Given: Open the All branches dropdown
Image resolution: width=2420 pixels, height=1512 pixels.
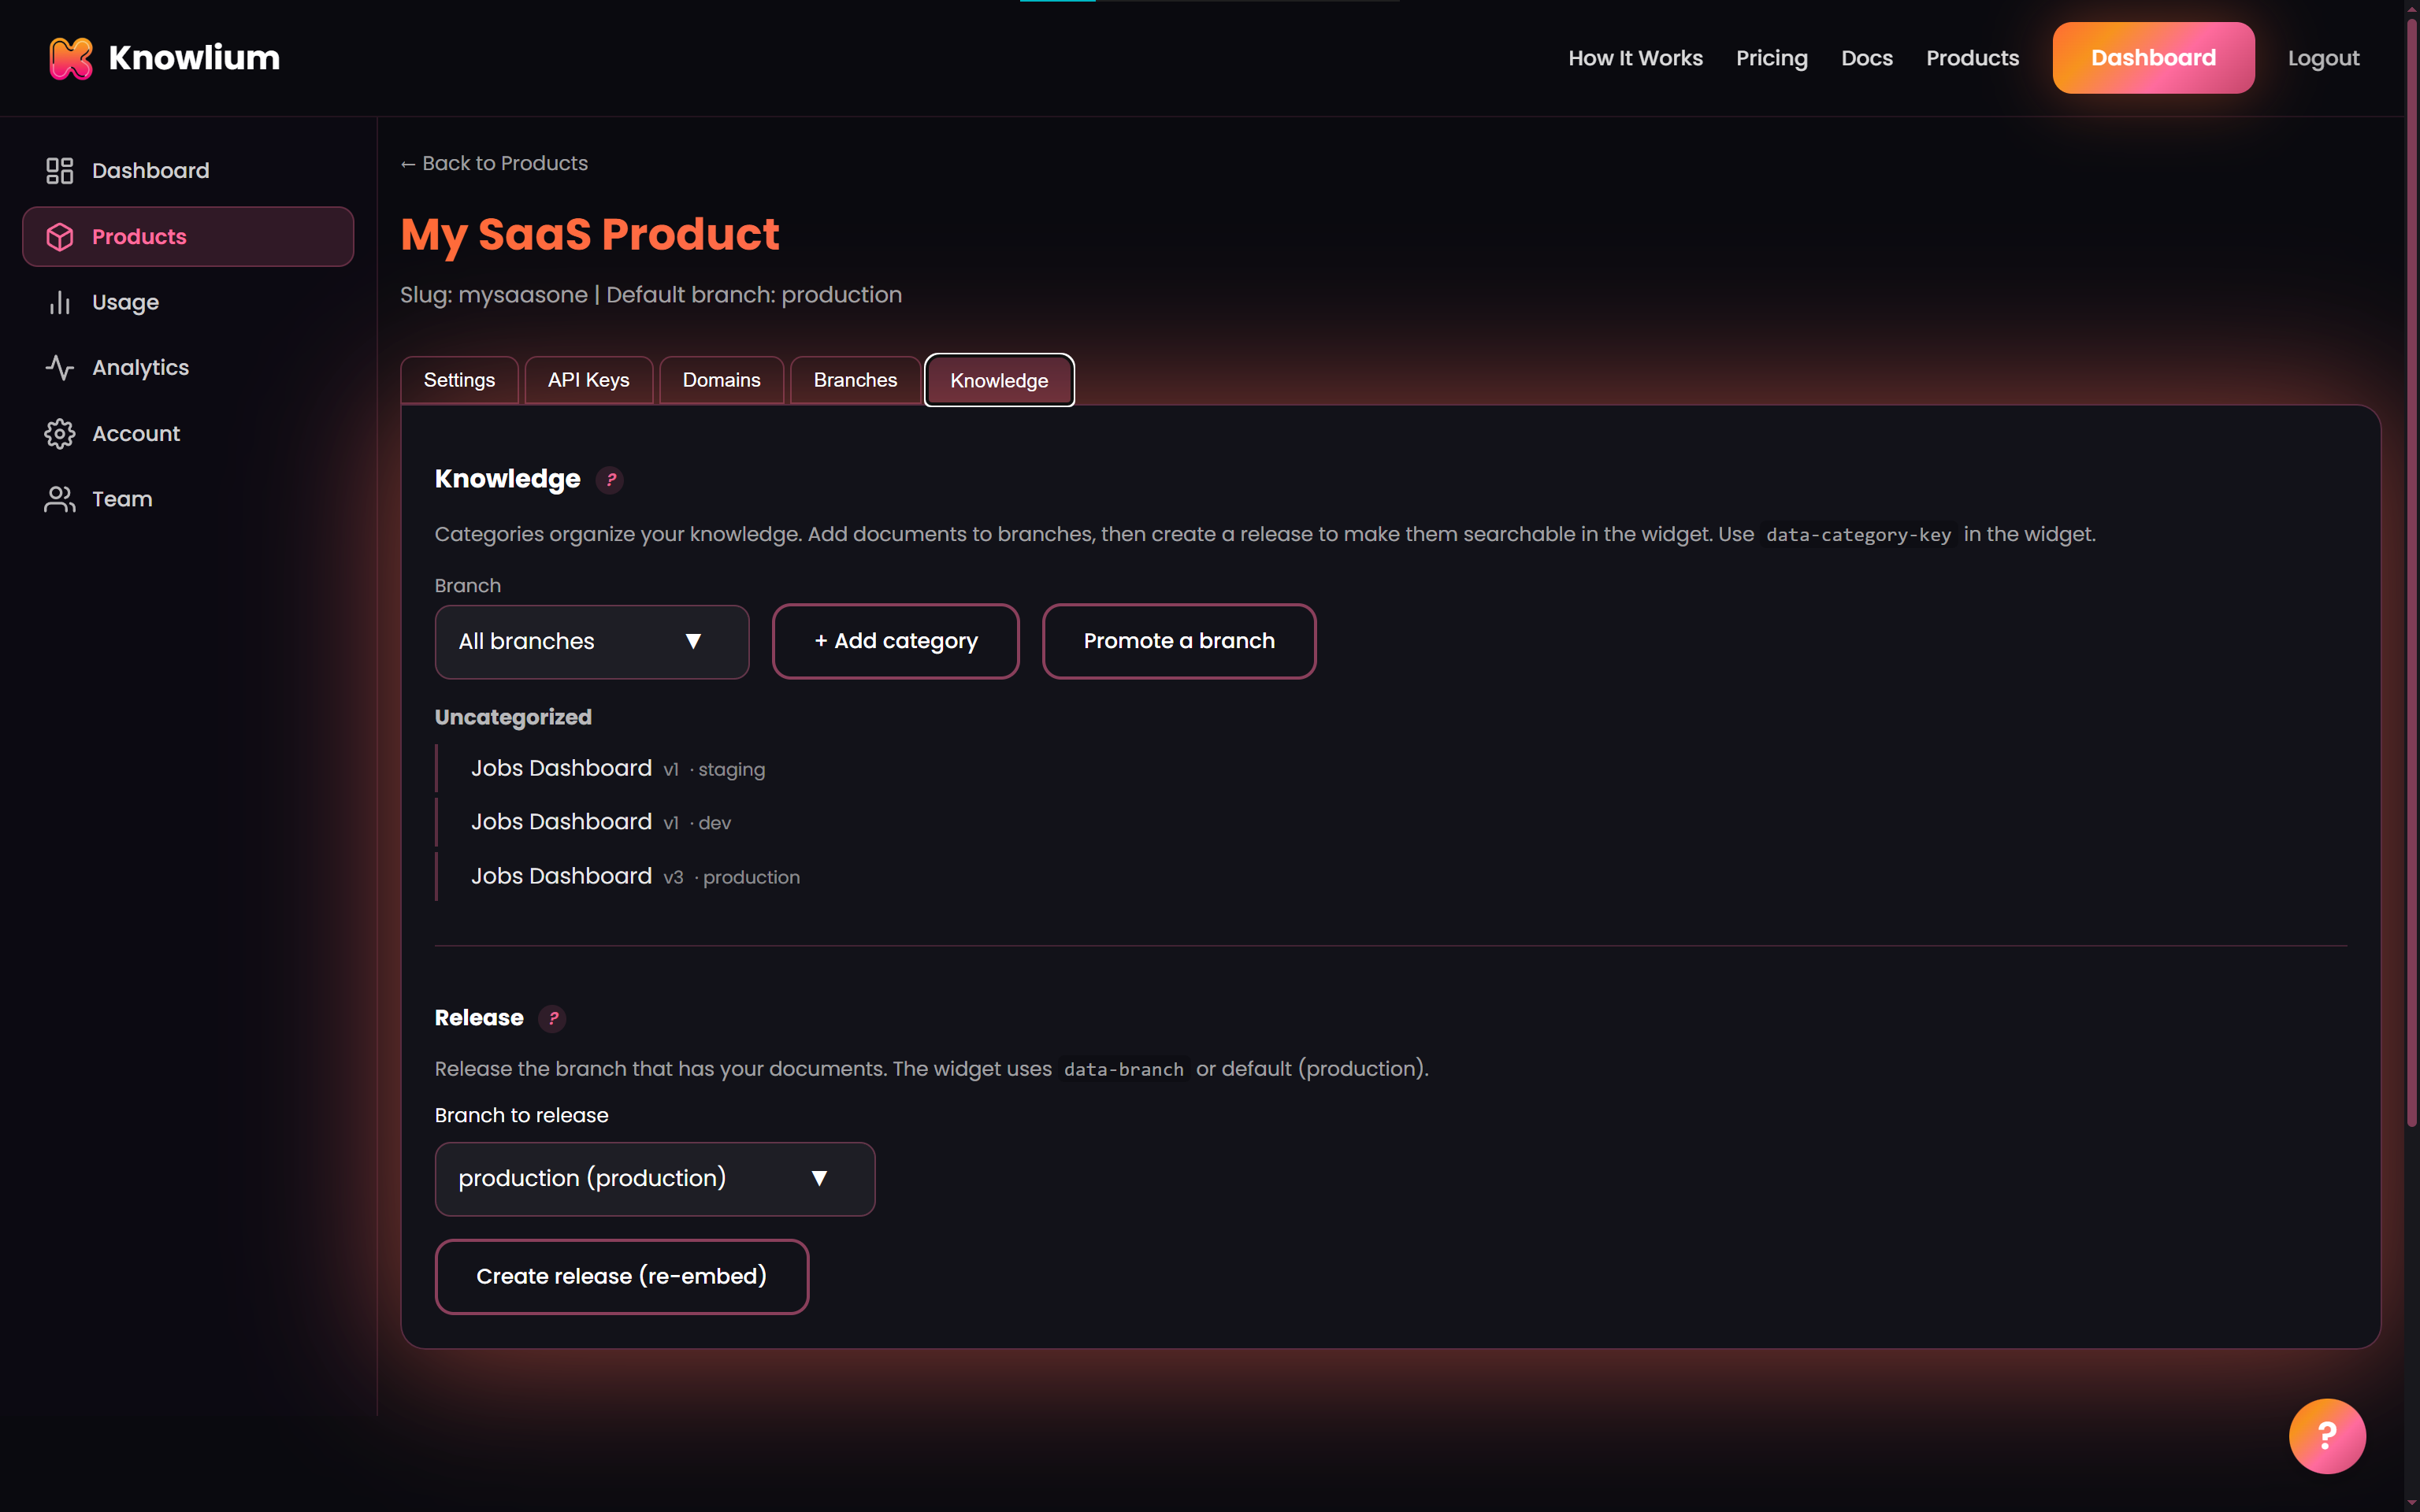Looking at the screenshot, I should (x=591, y=641).
